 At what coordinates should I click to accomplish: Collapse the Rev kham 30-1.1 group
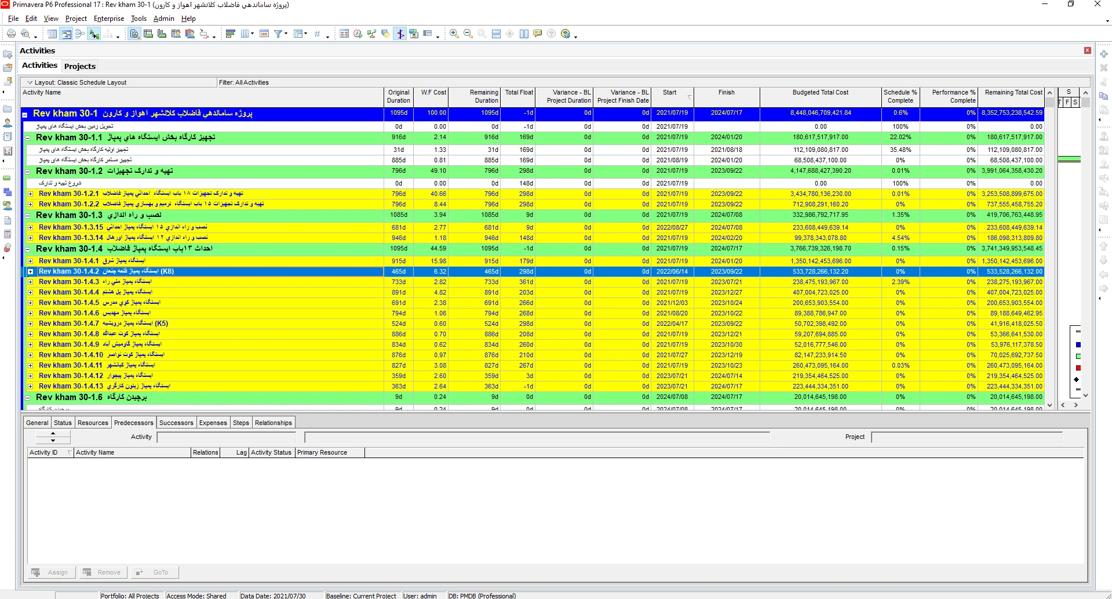pyautogui.click(x=27, y=138)
